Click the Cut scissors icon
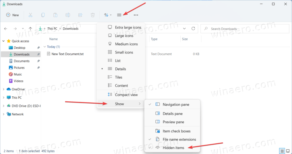Image resolution: width=292 pixels, height=154 pixels. [30, 15]
